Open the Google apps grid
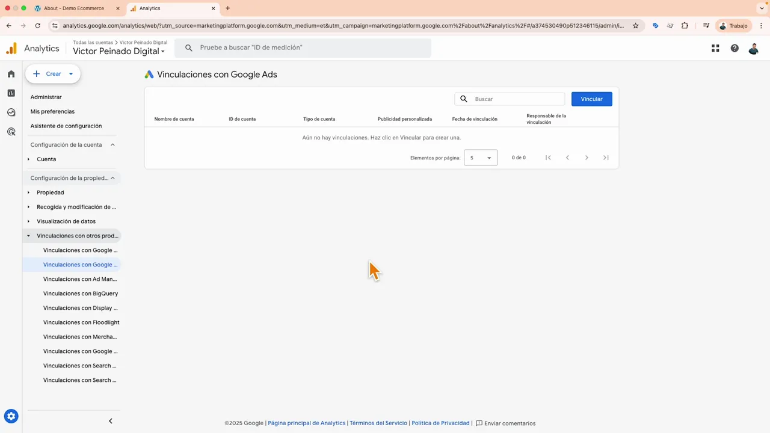Screen dimensions: 770x433 click(715, 48)
